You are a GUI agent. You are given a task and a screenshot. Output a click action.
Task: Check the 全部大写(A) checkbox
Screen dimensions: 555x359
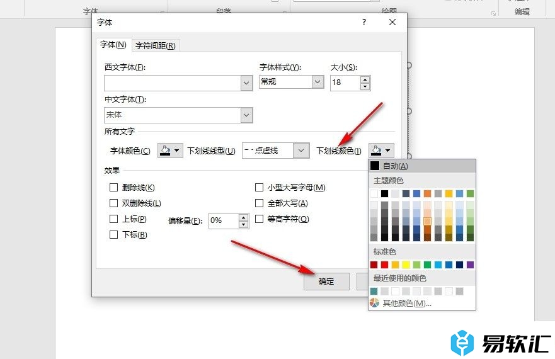(x=259, y=203)
